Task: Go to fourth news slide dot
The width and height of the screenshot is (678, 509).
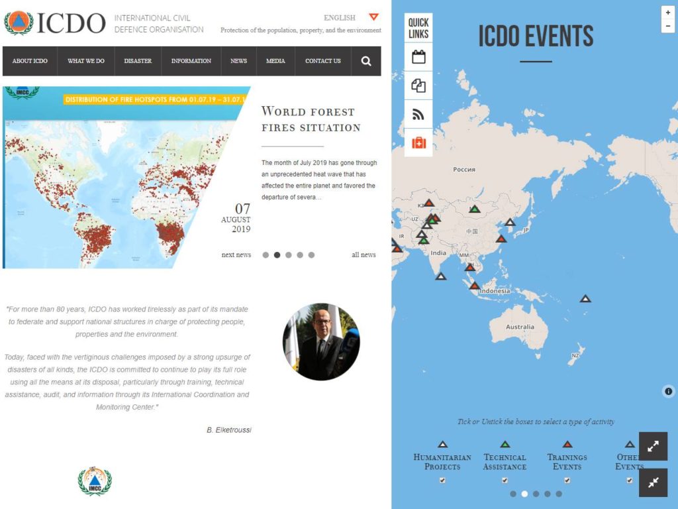Action: click(x=300, y=255)
